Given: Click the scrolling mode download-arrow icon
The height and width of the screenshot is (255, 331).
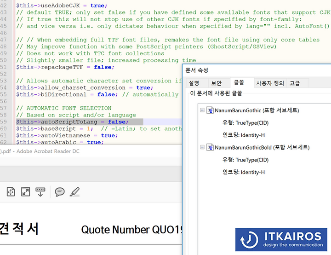Looking at the screenshot, I should pos(40,192).
